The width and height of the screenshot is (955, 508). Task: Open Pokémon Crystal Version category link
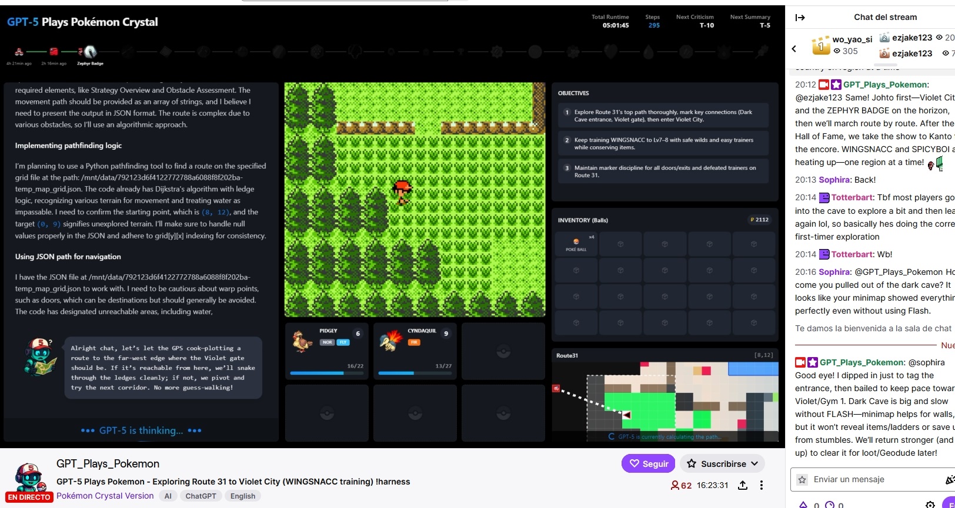tap(105, 496)
